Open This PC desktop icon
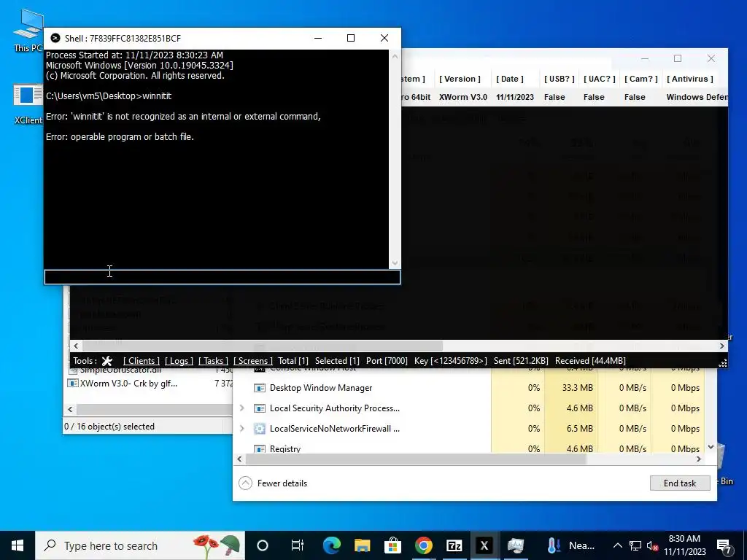This screenshot has height=560, width=747. point(28,31)
